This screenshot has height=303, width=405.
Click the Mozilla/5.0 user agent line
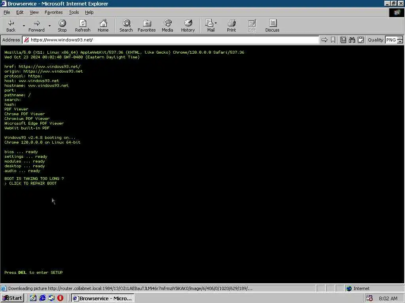click(x=124, y=52)
